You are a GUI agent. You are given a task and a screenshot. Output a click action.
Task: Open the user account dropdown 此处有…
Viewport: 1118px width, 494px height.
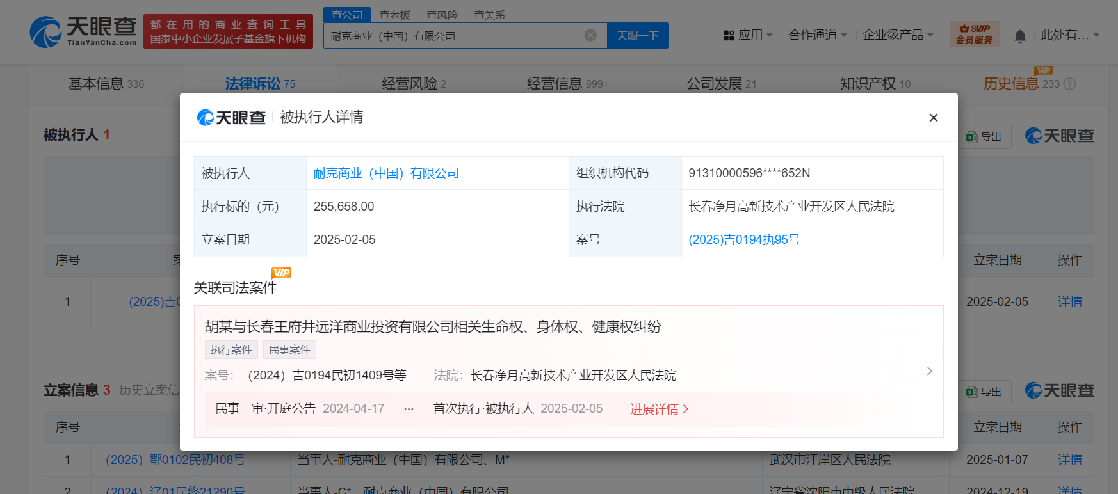pos(1069,35)
